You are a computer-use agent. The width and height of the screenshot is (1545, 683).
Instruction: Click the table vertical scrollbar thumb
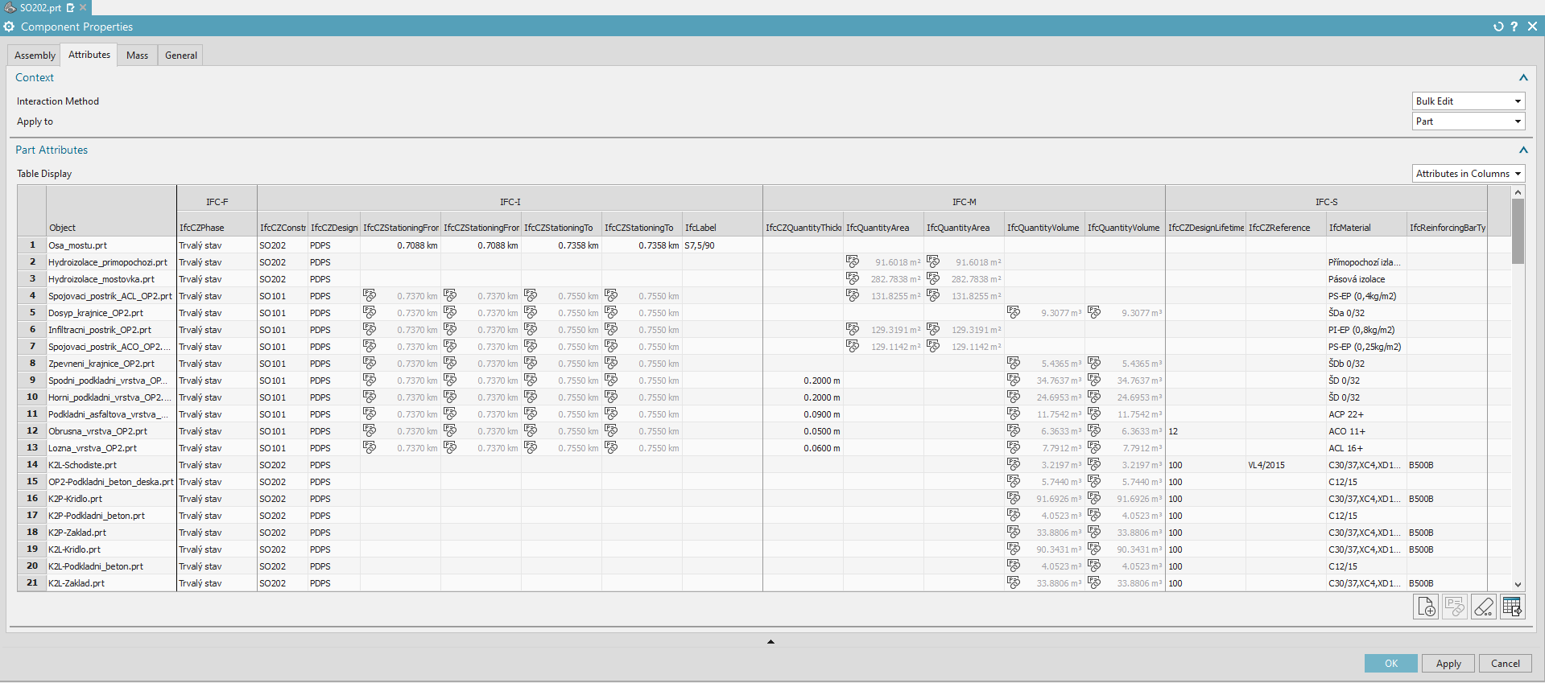tap(1518, 231)
